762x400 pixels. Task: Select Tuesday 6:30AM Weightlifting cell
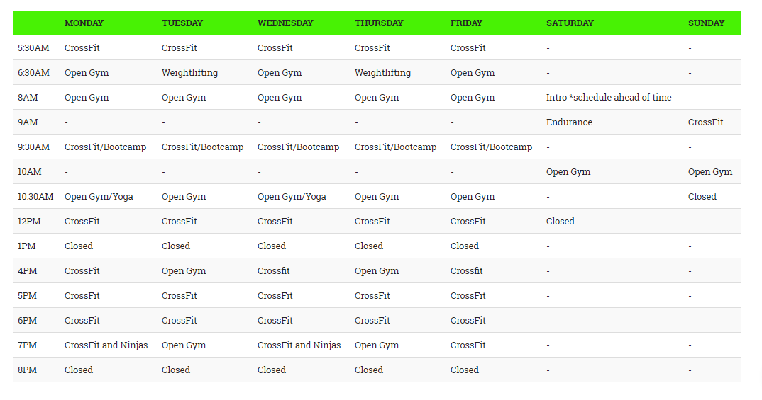[x=189, y=73]
